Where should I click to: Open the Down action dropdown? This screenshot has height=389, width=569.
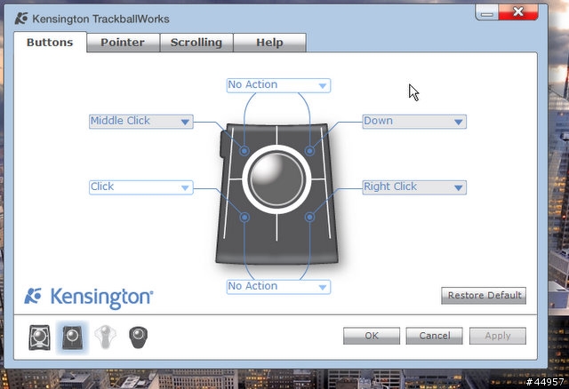click(414, 122)
